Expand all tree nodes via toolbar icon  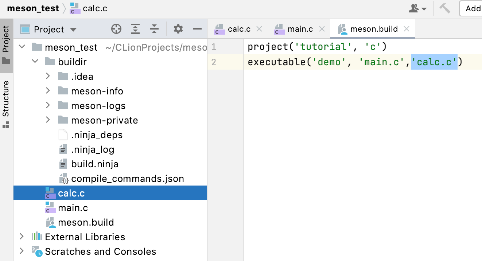135,29
